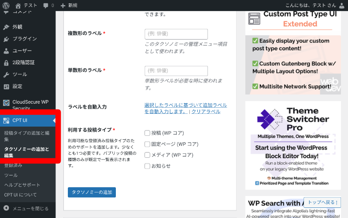Viewport: 348px width, 218px height.
Task: Click the Custom Post Type UI Extended icon
Action: (x=254, y=18)
